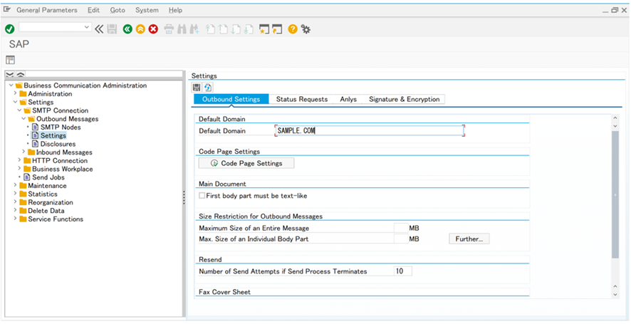Click the scroll down arrow at panel bottom
Screen dimensions: 631x324
615,295
